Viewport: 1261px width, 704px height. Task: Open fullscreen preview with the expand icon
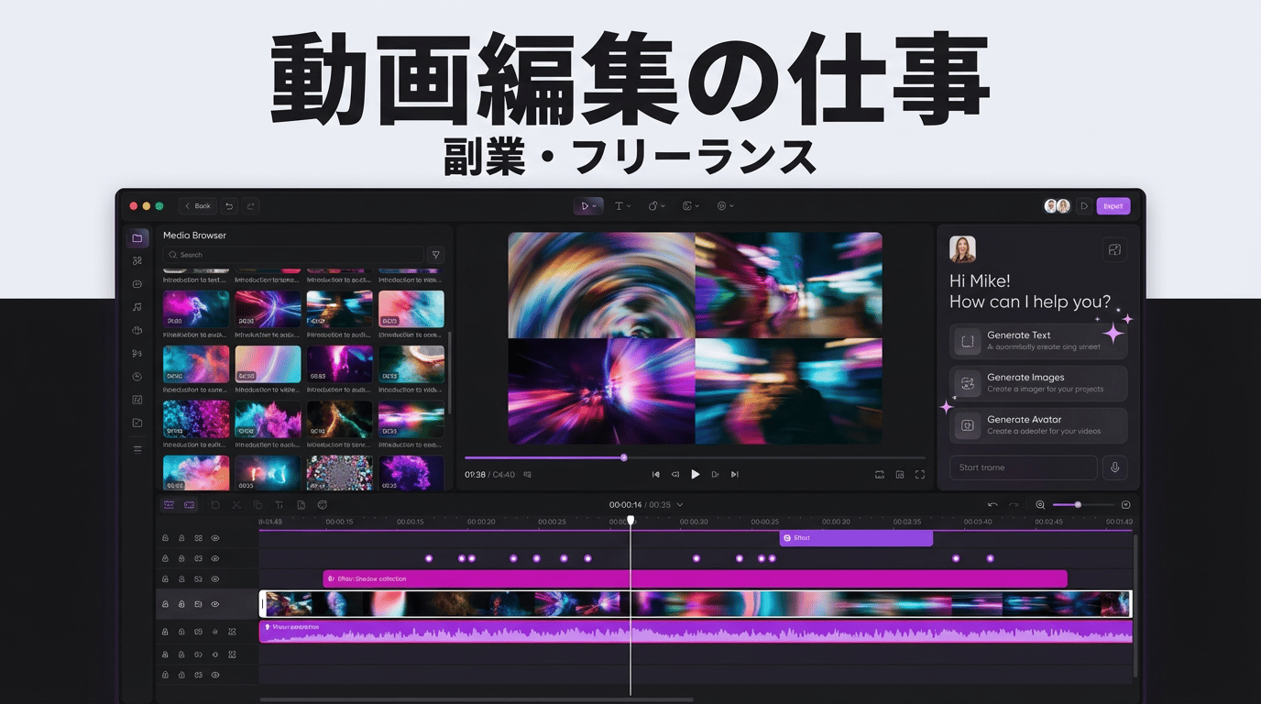pos(920,474)
